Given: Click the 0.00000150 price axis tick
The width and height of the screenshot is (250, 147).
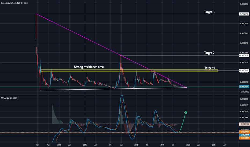Looking at the screenshot, I should [244, 63].
